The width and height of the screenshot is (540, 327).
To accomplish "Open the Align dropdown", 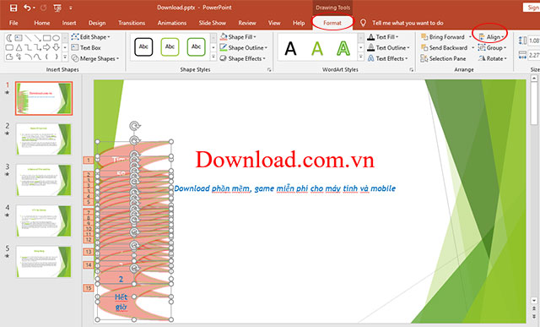I will click(491, 37).
